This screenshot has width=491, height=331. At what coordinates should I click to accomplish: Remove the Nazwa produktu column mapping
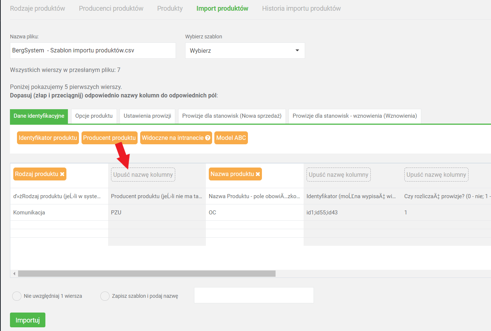[x=258, y=174]
